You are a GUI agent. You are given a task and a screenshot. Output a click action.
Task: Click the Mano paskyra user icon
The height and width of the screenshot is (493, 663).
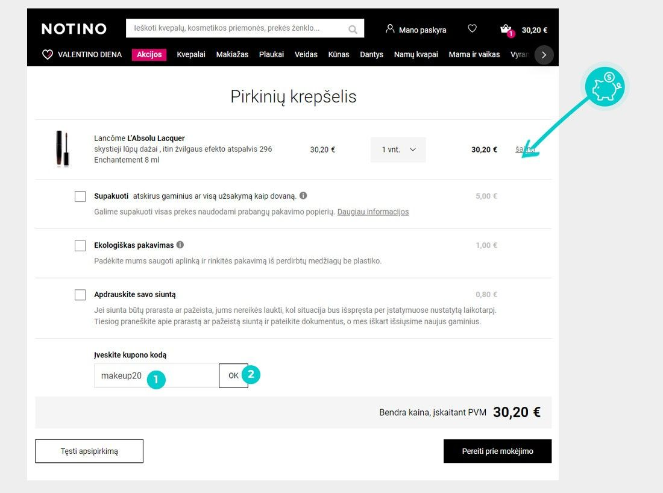(x=390, y=29)
